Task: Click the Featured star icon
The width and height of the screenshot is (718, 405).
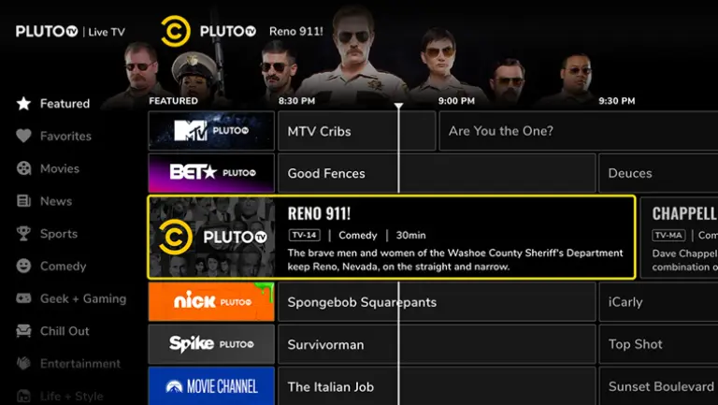Action: coord(23,104)
